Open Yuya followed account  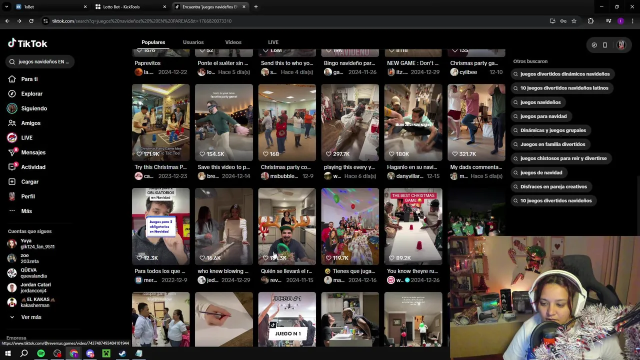tap(31, 243)
